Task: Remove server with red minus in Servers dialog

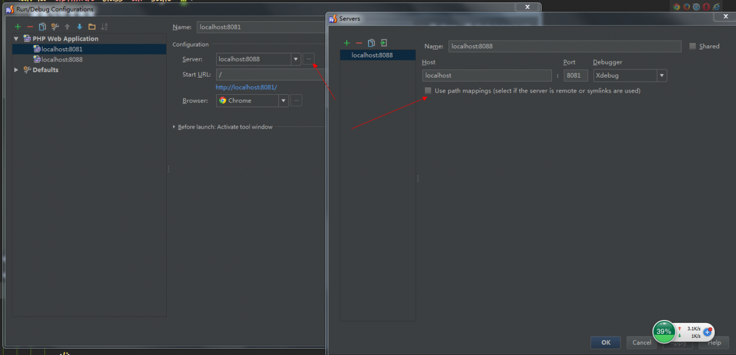Action: coord(359,43)
